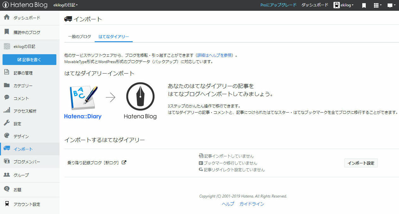399x214 pixels.
Task: Open the ガイドライン footer link
Action: click(252, 204)
